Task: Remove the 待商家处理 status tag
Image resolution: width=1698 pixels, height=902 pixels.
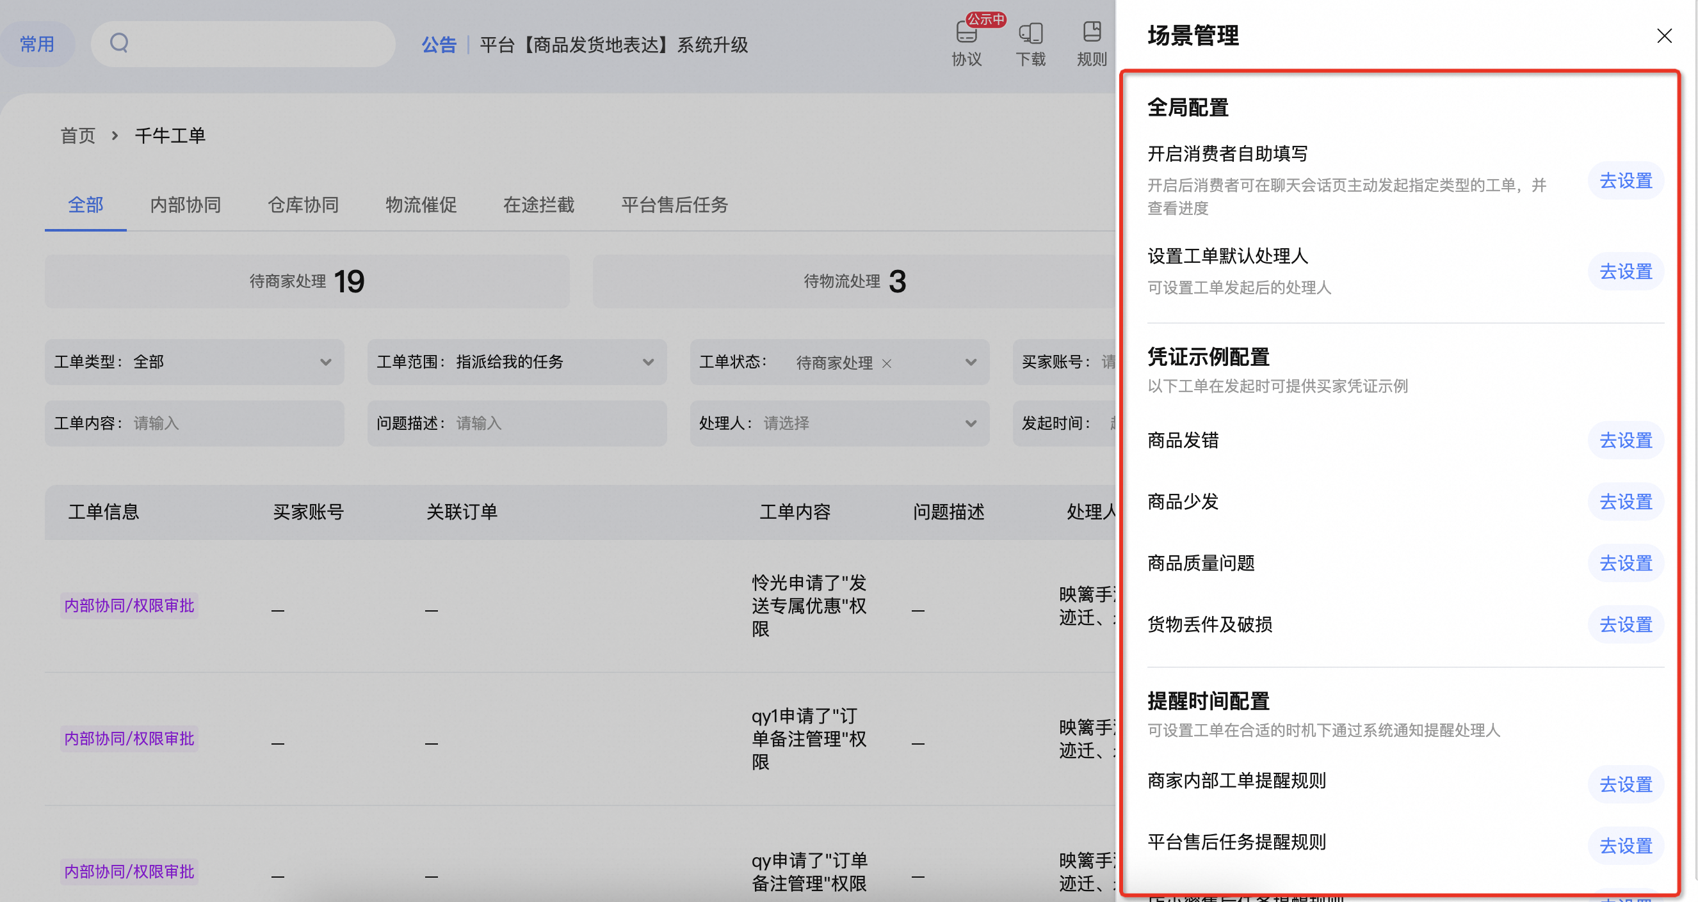Action: (x=887, y=363)
